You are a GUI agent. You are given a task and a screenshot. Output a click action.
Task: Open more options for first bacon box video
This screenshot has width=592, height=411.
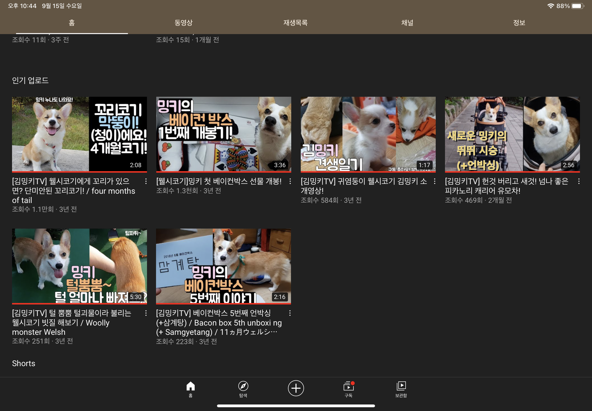290,181
